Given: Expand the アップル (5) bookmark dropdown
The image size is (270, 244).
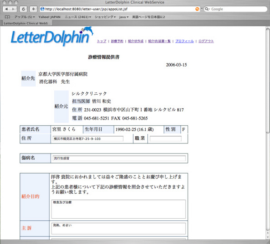Looking at the screenshot, I should click(x=24, y=17).
